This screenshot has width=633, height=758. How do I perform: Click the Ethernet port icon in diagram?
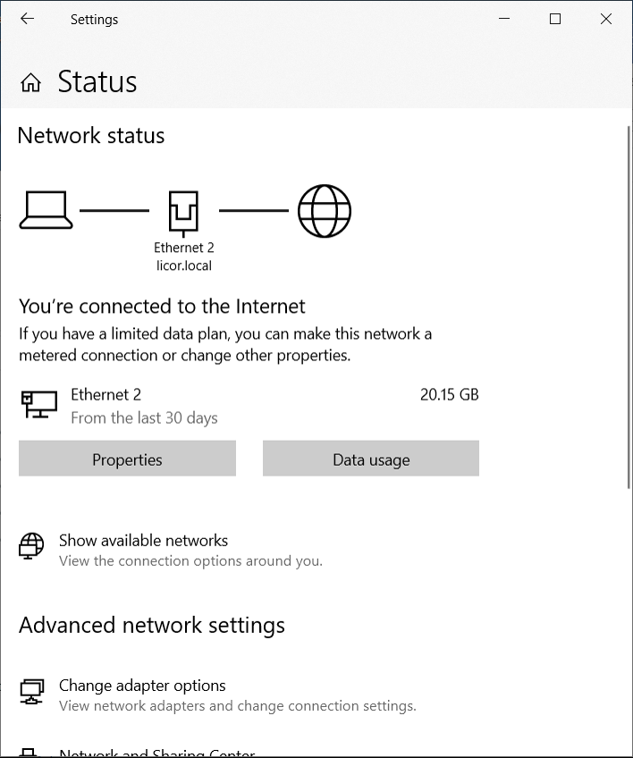point(183,213)
